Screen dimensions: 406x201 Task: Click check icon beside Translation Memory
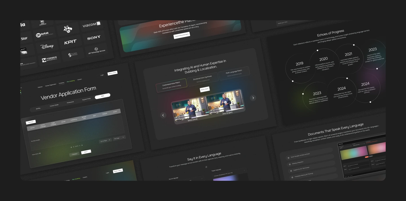[x=292, y=177]
